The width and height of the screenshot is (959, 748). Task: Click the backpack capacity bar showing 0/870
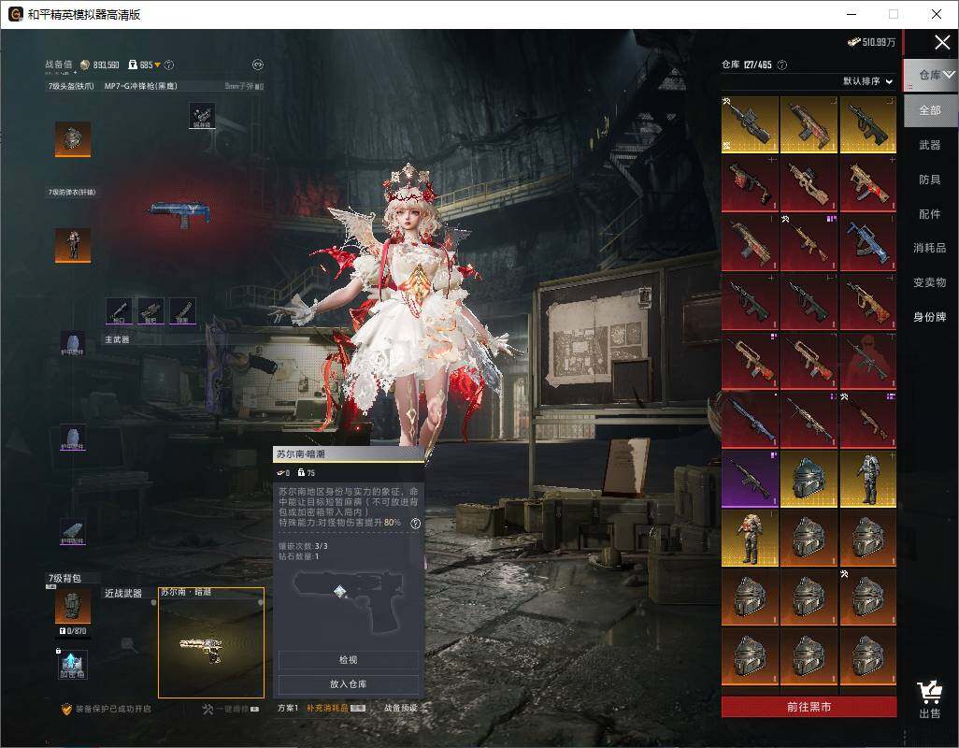(73, 631)
